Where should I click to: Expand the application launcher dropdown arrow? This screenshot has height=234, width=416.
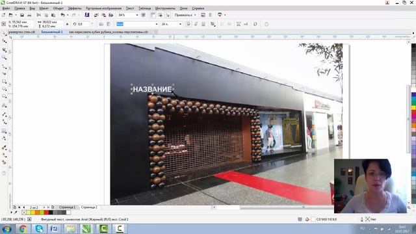[x=225, y=15]
